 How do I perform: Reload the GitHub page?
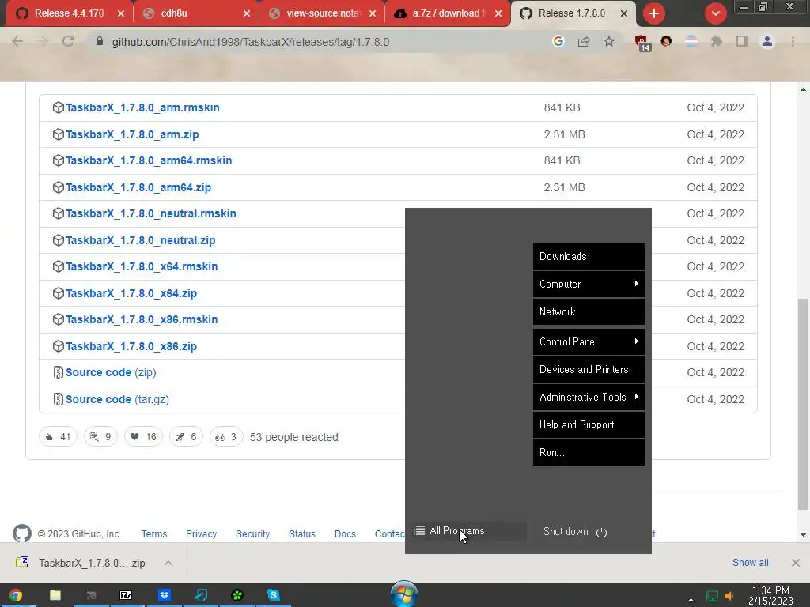(x=68, y=41)
